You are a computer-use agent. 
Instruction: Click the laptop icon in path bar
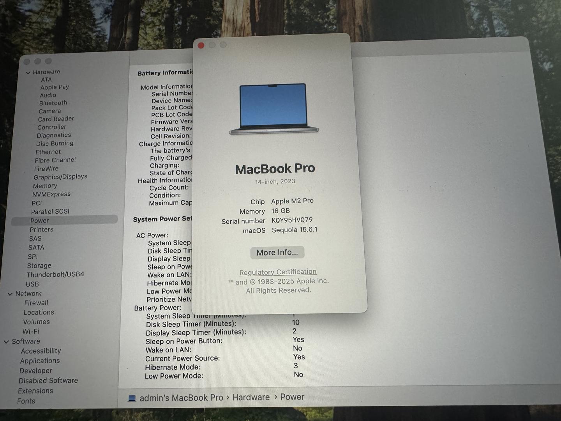pos(132,398)
